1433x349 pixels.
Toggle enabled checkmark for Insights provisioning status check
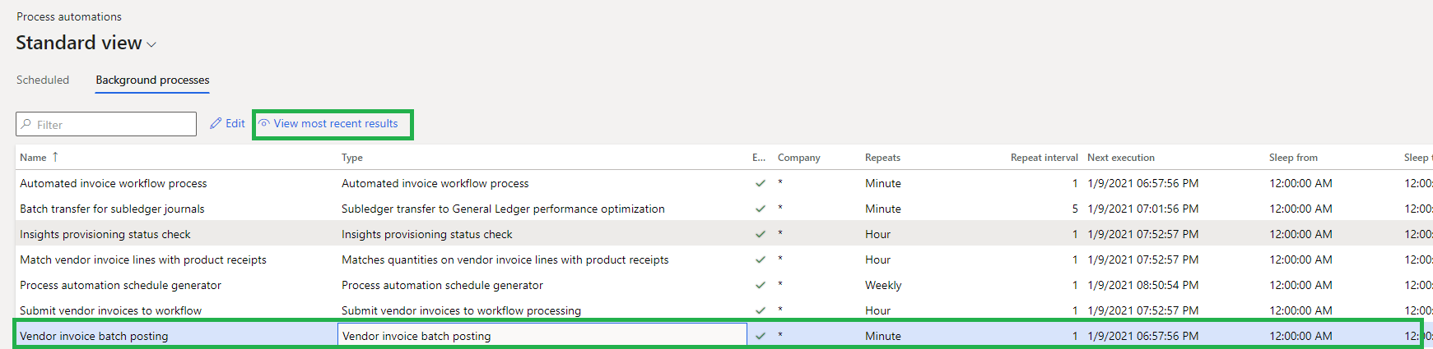pyautogui.click(x=760, y=235)
